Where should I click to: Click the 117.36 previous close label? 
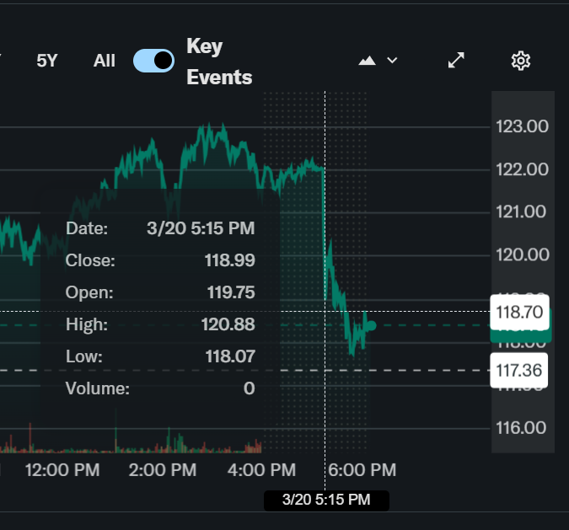pos(519,370)
